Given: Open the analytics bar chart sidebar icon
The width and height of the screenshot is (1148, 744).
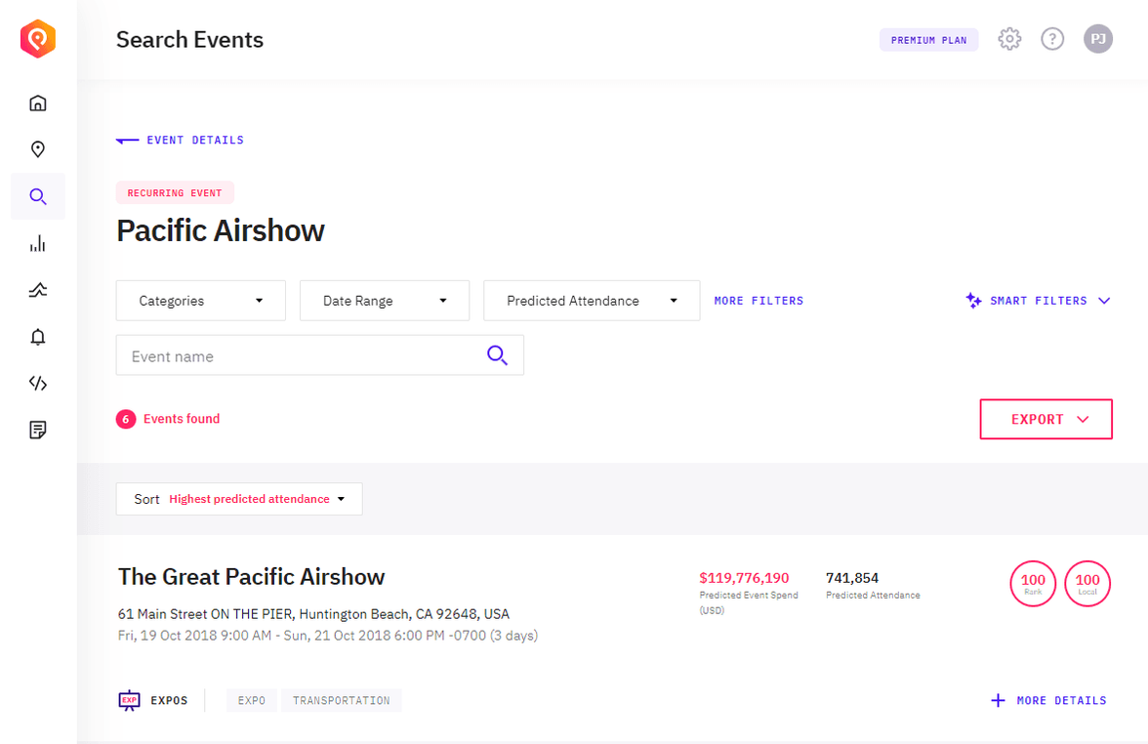Looking at the screenshot, I should pyautogui.click(x=37, y=242).
